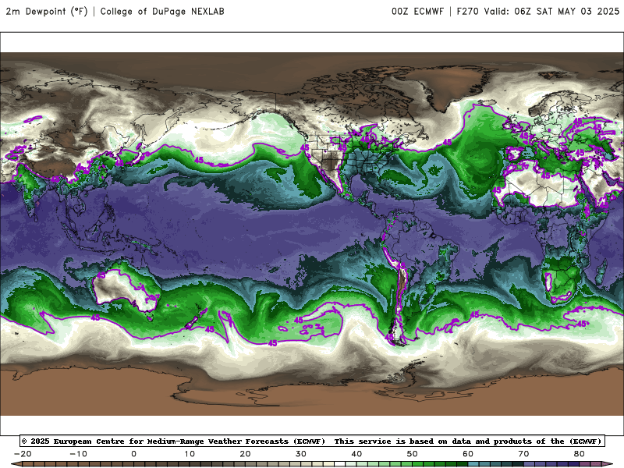Click the "2m Dewpoint (°F)" title text
Image resolution: width=624 pixels, height=468 pixels.
click(47, 11)
